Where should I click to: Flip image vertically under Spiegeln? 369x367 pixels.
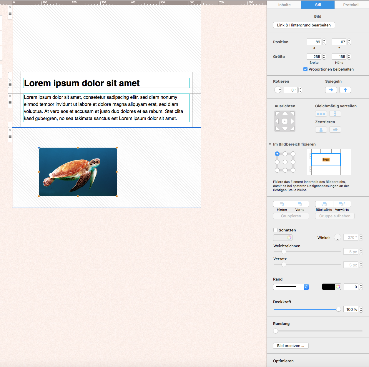(345, 90)
